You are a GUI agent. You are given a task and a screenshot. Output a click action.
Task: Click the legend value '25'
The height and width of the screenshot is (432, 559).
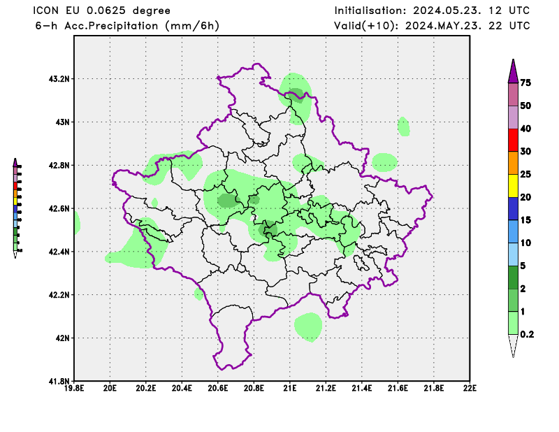pos(525,175)
